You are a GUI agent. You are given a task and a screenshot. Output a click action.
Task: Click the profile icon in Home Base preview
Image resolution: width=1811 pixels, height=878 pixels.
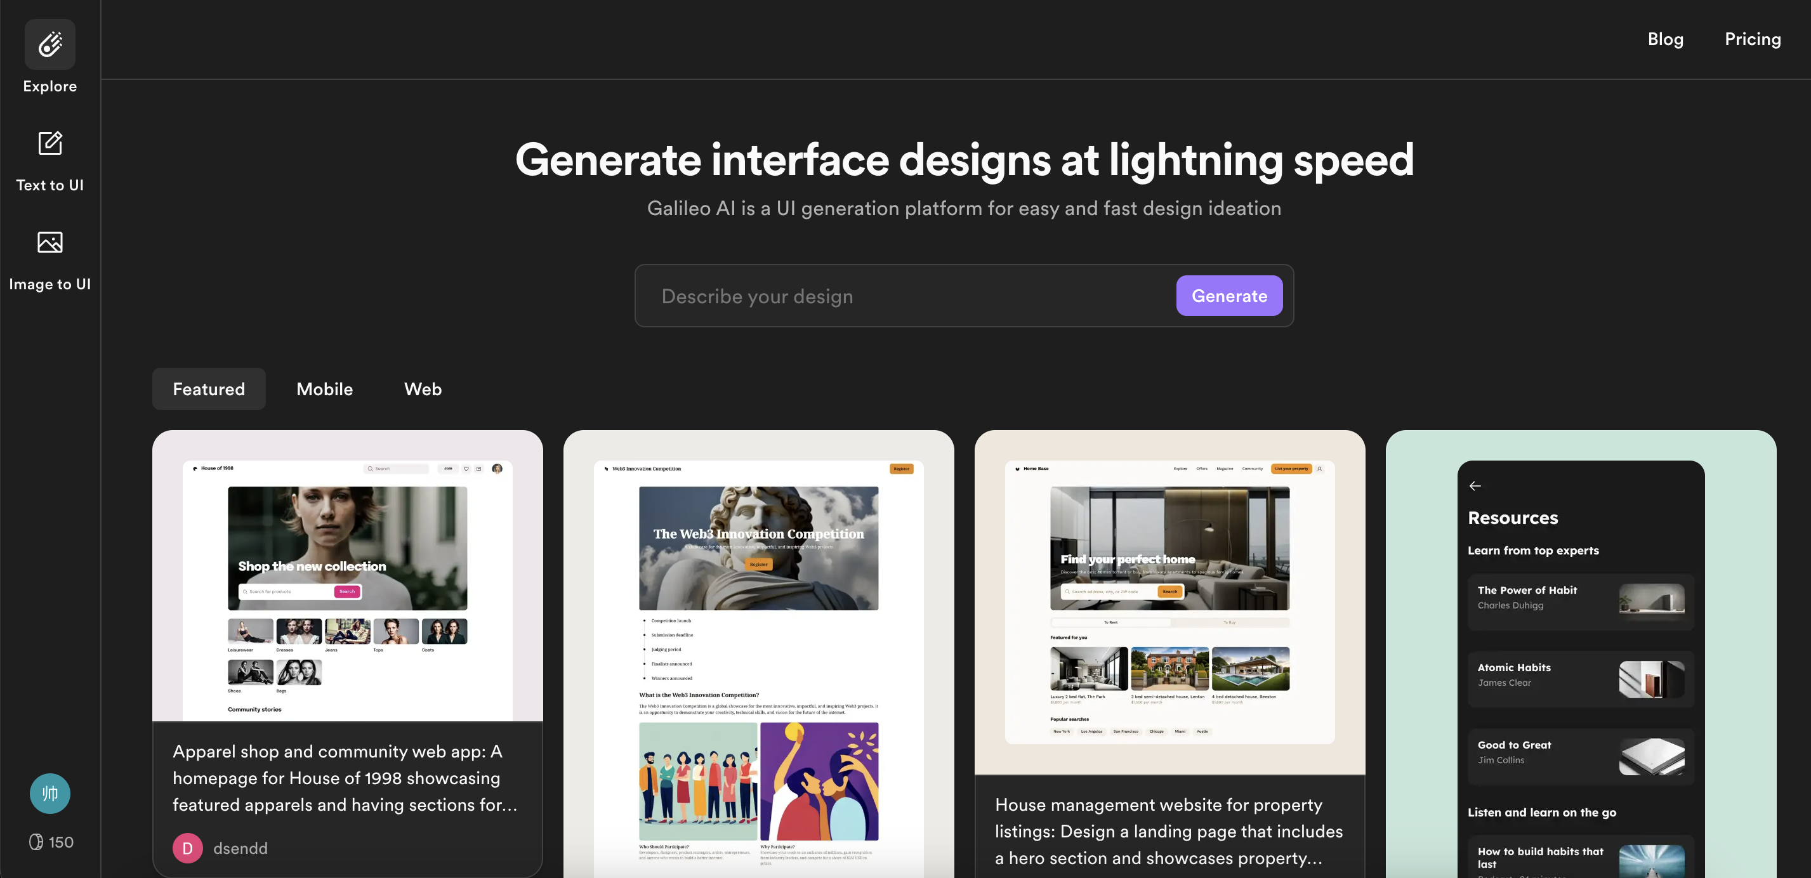point(1320,469)
